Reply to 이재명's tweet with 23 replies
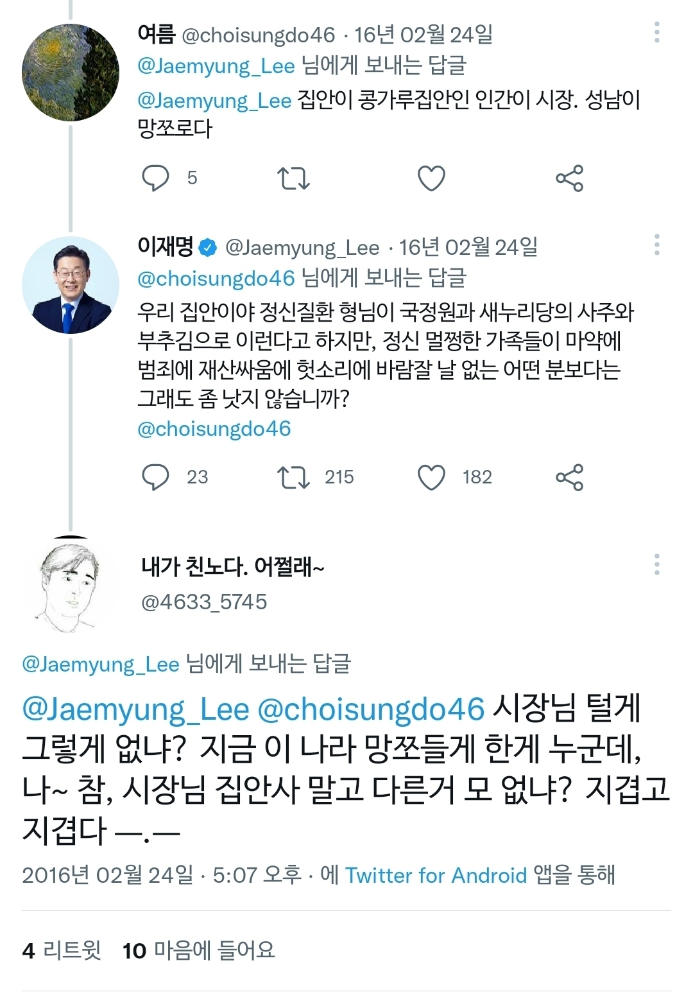 click(x=155, y=477)
